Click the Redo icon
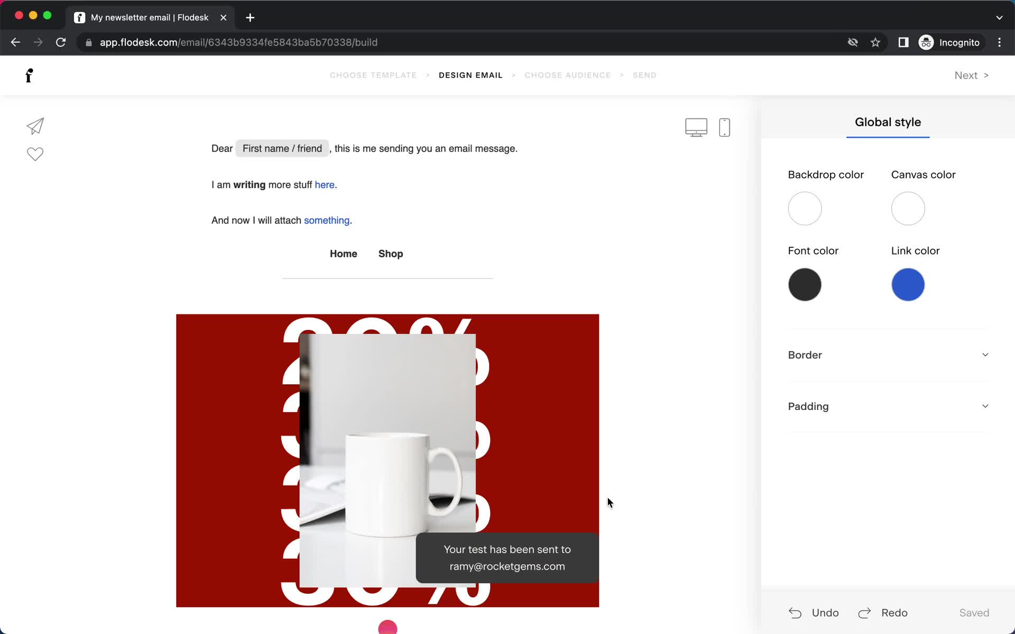Screen dimensions: 1015x634 point(865,613)
